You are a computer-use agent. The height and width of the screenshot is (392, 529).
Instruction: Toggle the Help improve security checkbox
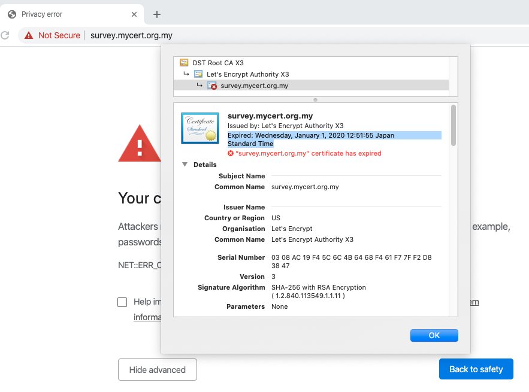point(122,302)
